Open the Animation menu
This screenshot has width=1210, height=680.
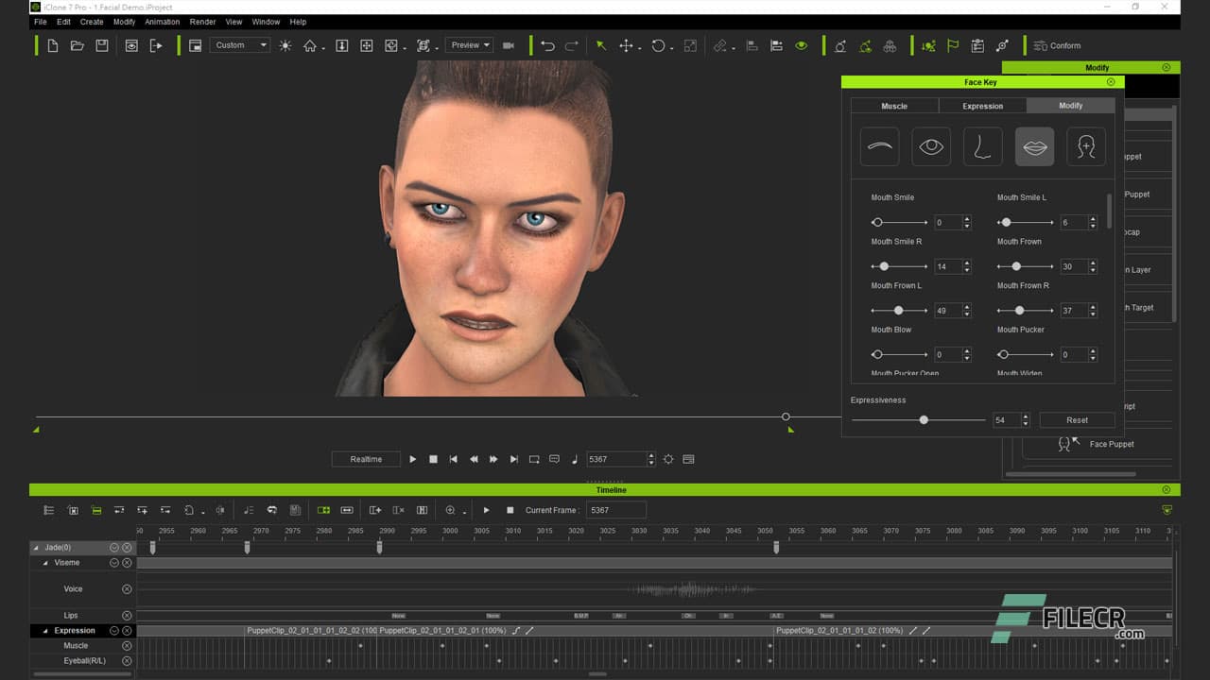coord(162,22)
